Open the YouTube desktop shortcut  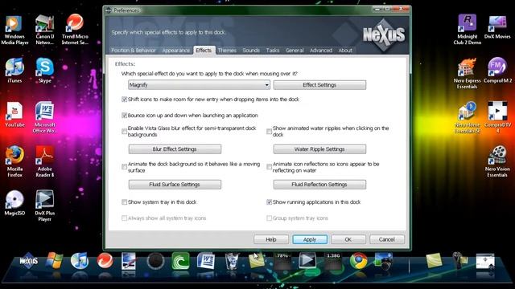pos(14,115)
